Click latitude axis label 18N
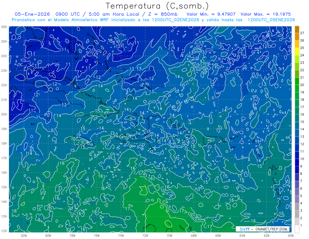The height and width of the screenshot is (239, 309). [4, 143]
